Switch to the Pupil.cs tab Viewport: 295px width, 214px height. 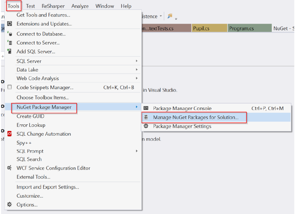point(209,28)
